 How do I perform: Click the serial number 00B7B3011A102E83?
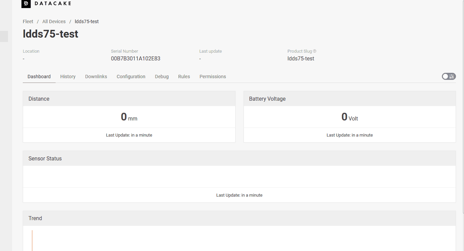coord(136,58)
